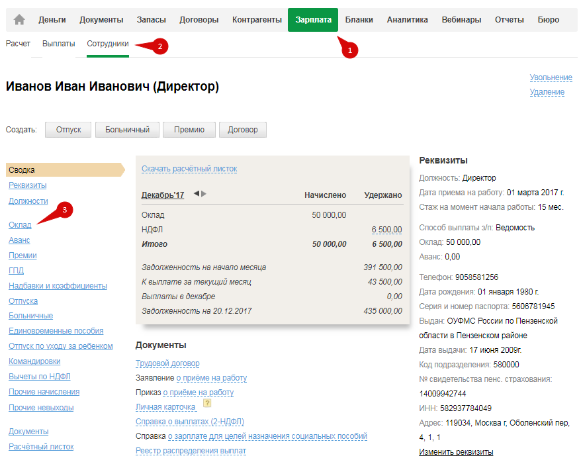Select Задолженность на 20.12.2017 amount 435 000,00
Image resolution: width=581 pixels, height=462 pixels.
point(382,311)
